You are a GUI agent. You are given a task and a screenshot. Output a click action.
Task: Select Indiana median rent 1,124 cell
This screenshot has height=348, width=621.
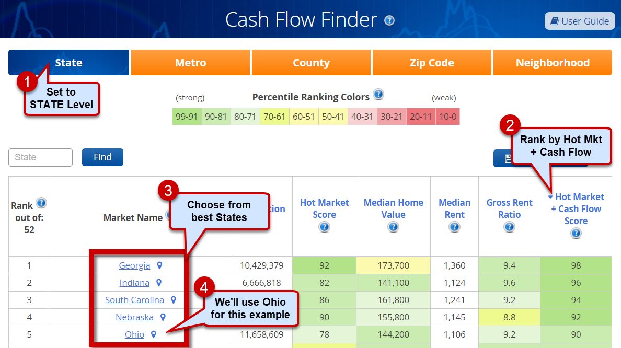click(455, 283)
